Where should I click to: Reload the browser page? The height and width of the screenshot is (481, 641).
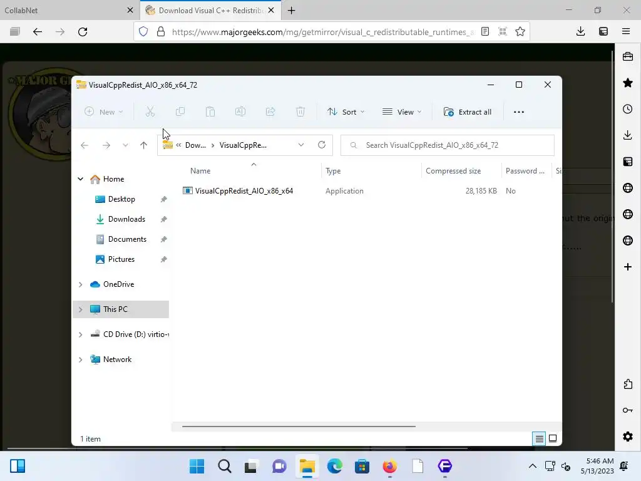coord(83,32)
